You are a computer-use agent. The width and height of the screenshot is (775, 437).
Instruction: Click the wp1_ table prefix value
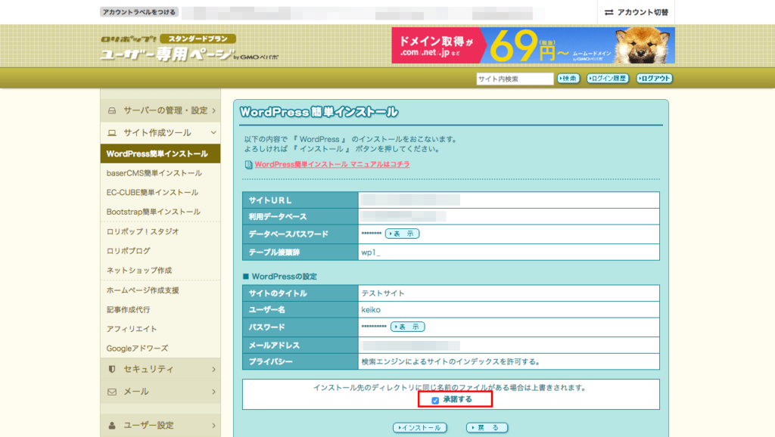pyautogui.click(x=371, y=253)
